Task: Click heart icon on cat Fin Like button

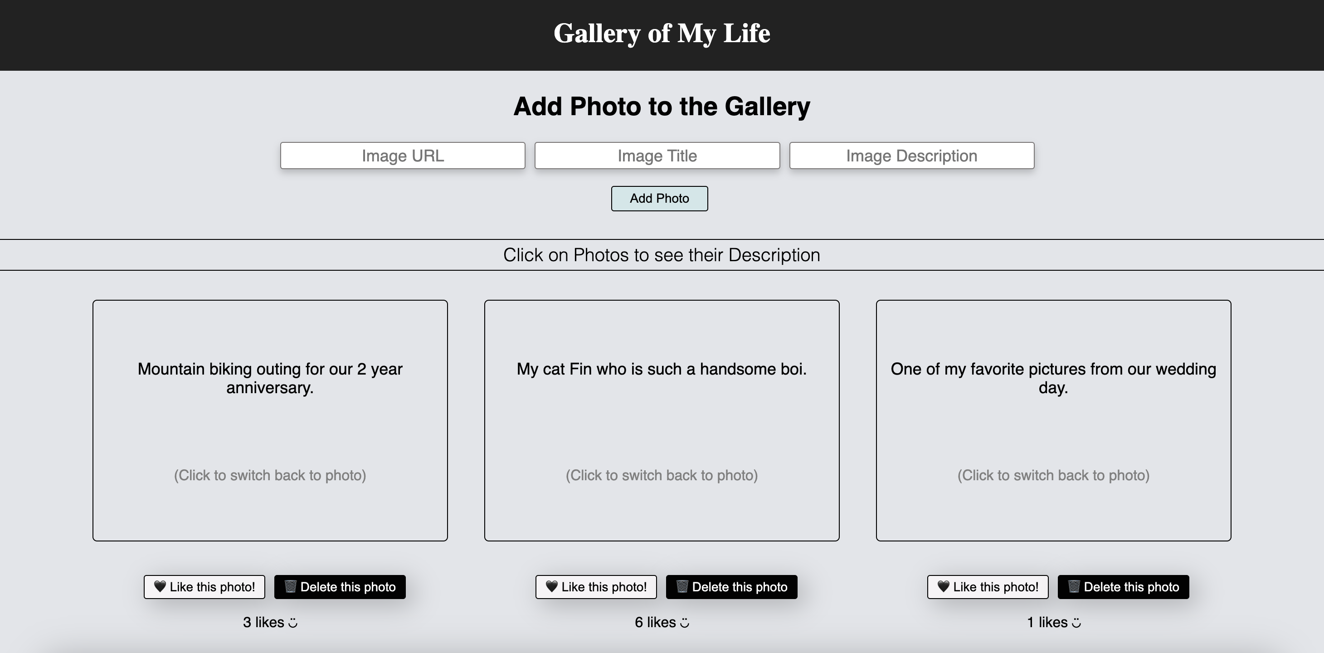Action: 551,586
